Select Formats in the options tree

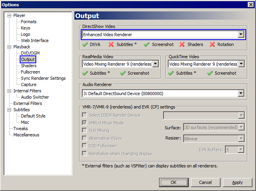coord(29,22)
